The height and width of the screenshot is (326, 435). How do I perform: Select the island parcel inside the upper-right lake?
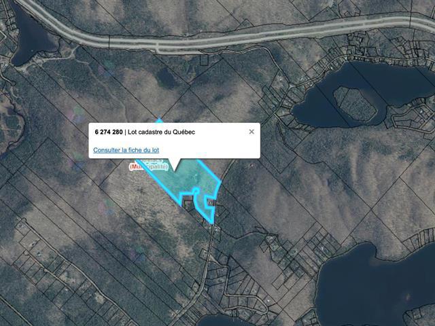point(355,103)
